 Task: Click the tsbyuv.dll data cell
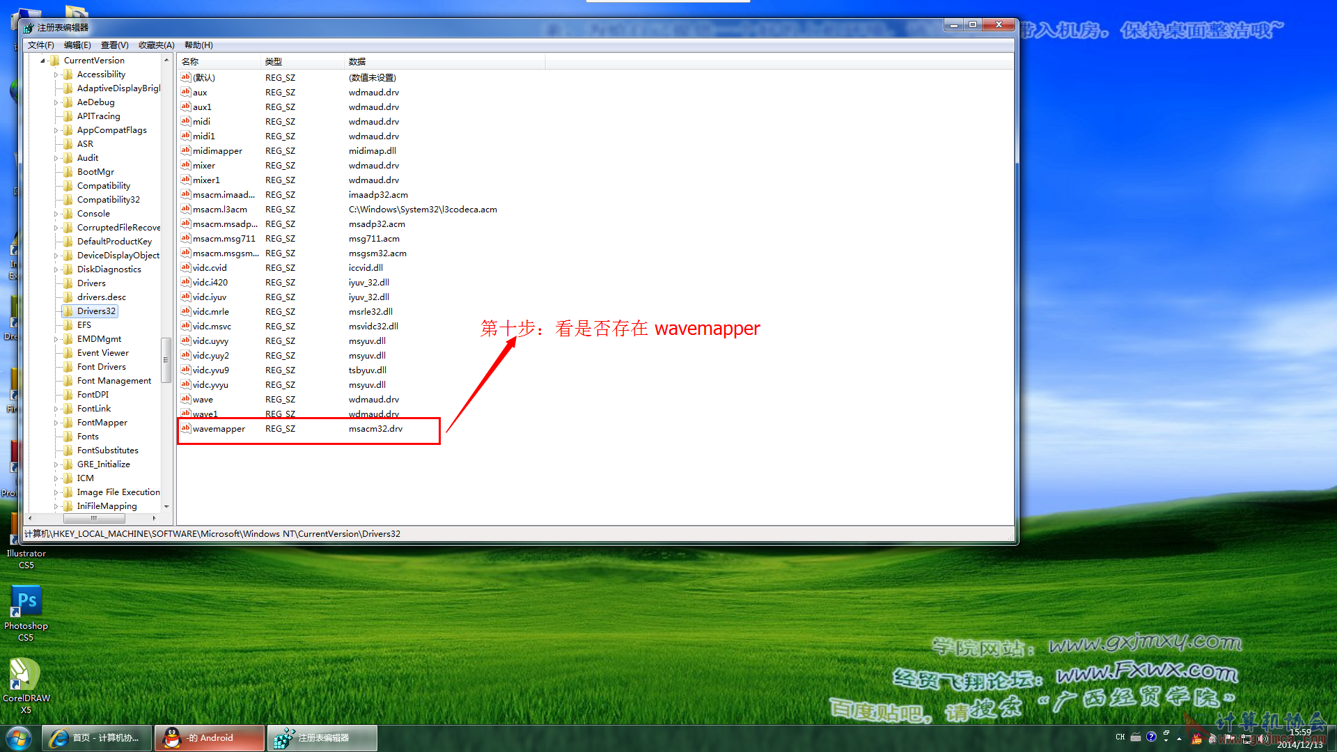(x=368, y=370)
